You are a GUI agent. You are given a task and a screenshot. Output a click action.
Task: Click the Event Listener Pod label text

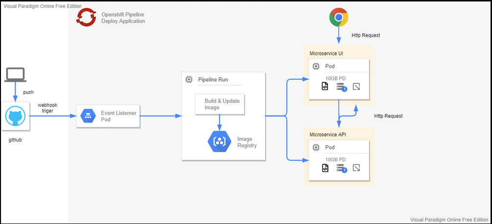pyautogui.click(x=119, y=116)
